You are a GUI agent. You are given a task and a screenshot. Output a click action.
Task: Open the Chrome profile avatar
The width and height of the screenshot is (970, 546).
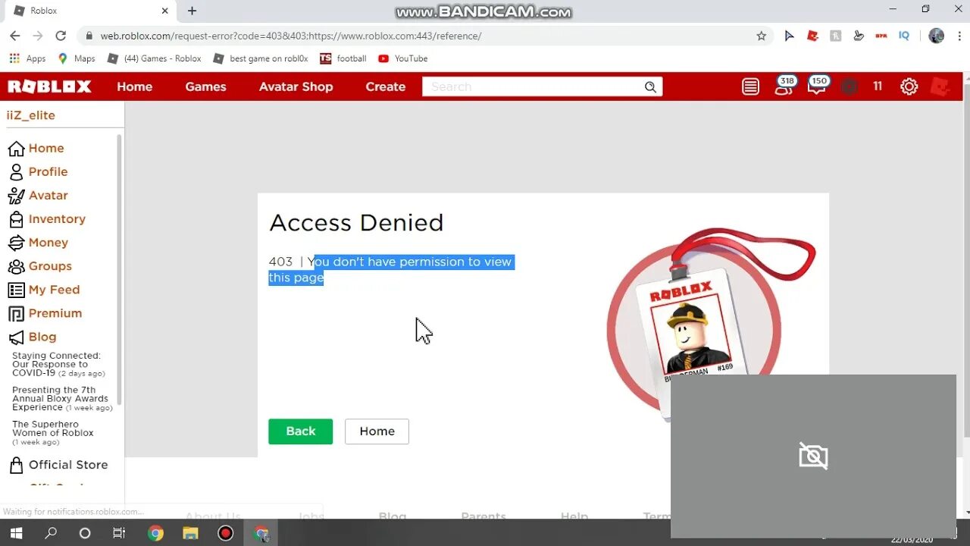(x=937, y=36)
